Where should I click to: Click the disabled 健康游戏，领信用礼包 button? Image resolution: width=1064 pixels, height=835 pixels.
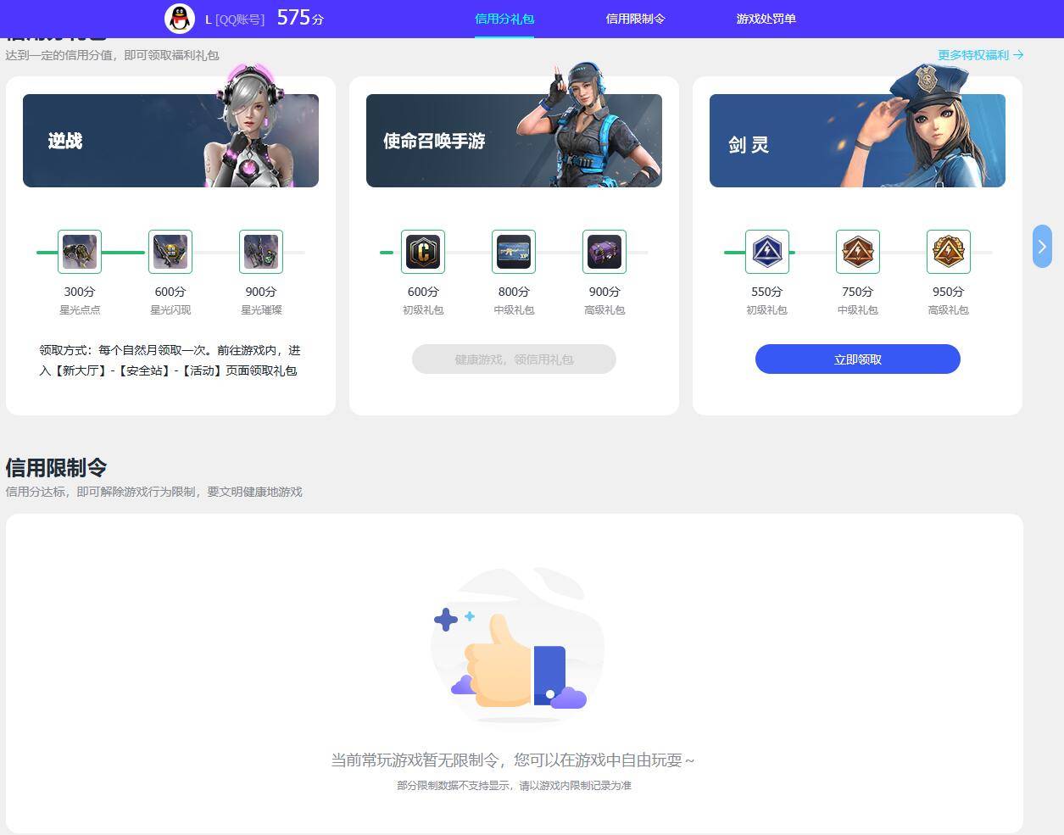click(514, 359)
